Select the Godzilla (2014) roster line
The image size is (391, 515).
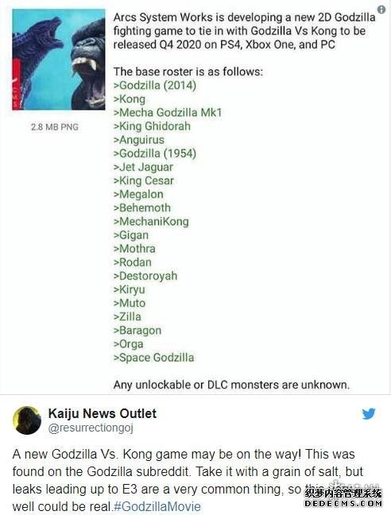[155, 85]
